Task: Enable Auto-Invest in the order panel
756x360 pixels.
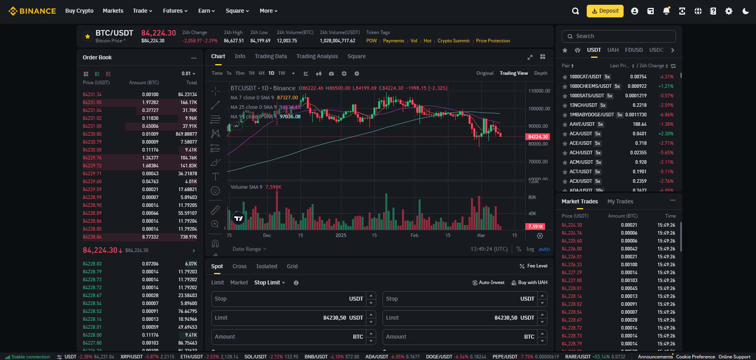Action: (488, 282)
